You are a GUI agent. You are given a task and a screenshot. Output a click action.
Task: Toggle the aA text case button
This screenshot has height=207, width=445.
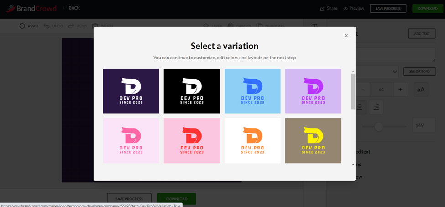(421, 90)
